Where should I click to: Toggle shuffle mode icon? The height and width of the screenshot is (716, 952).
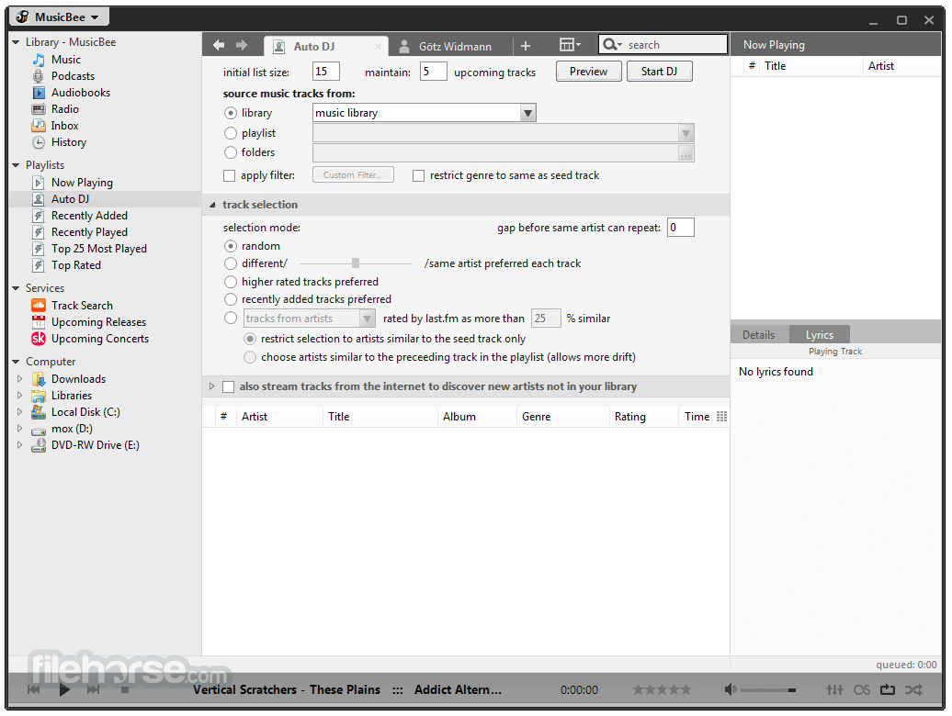click(913, 689)
